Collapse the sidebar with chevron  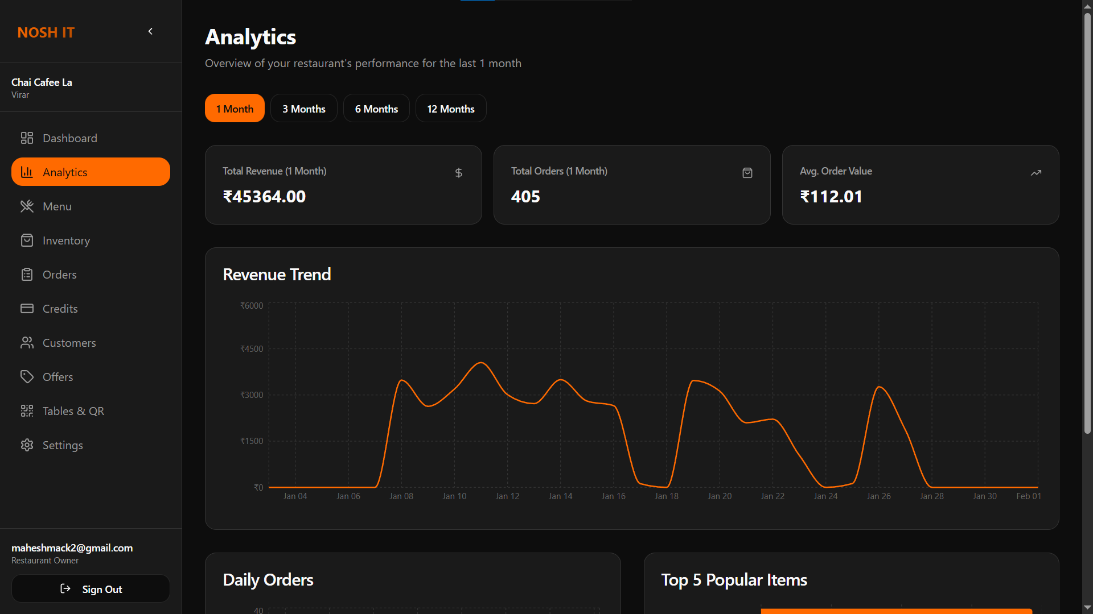[150, 32]
